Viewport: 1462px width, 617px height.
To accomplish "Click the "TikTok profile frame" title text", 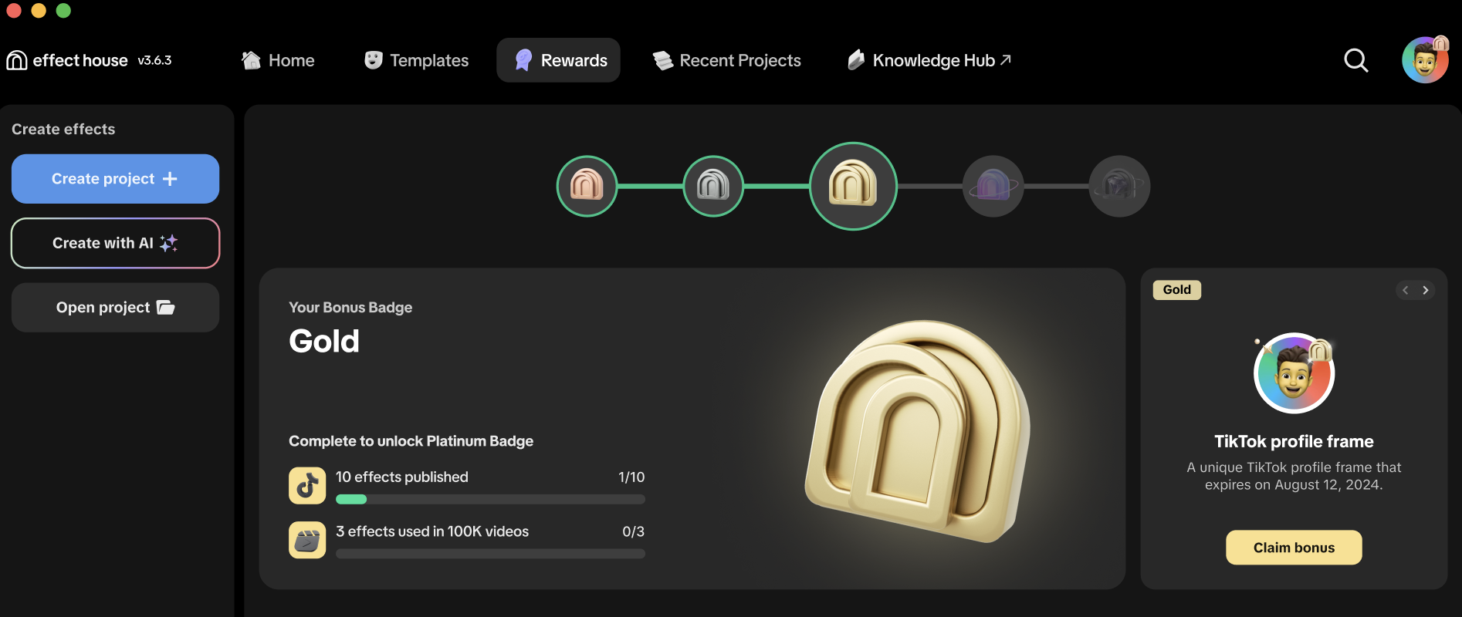I will [1294, 441].
